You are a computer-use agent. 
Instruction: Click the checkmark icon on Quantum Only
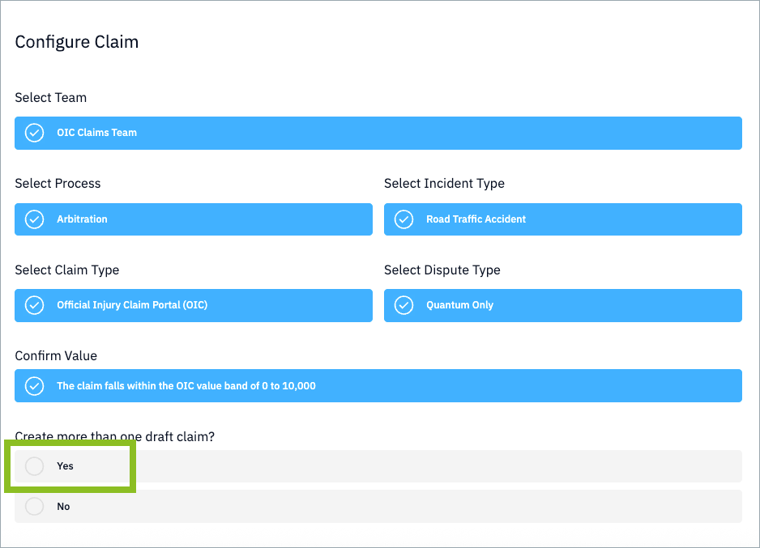[x=403, y=305]
